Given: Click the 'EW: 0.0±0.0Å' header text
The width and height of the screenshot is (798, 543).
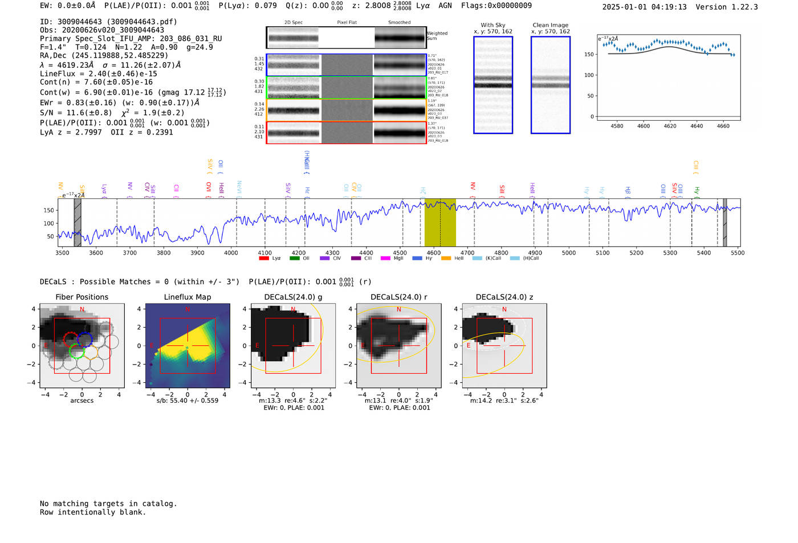Looking at the screenshot, I should tap(68, 6).
